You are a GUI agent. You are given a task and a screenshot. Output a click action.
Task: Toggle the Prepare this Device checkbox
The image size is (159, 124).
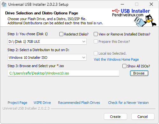point(96,42)
